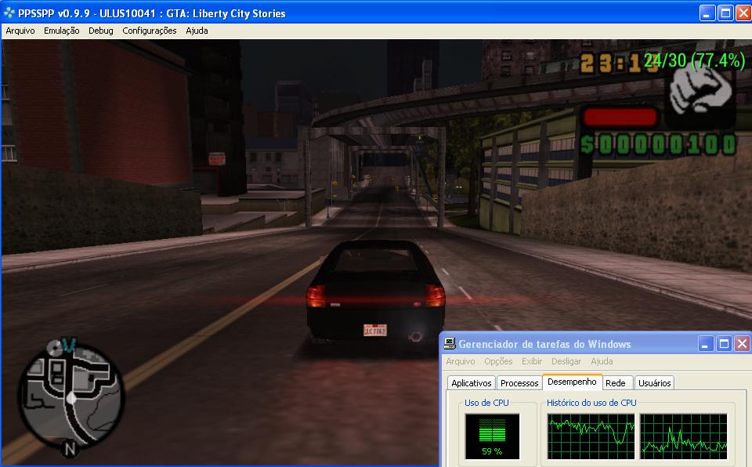Open the Debug menu in PPSSPP
This screenshot has height=467, width=752.
[101, 31]
